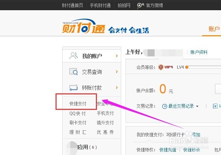Viewport: 221px width, 155px height.
Task: Click the LV4 level progress bar
Action: [203, 67]
